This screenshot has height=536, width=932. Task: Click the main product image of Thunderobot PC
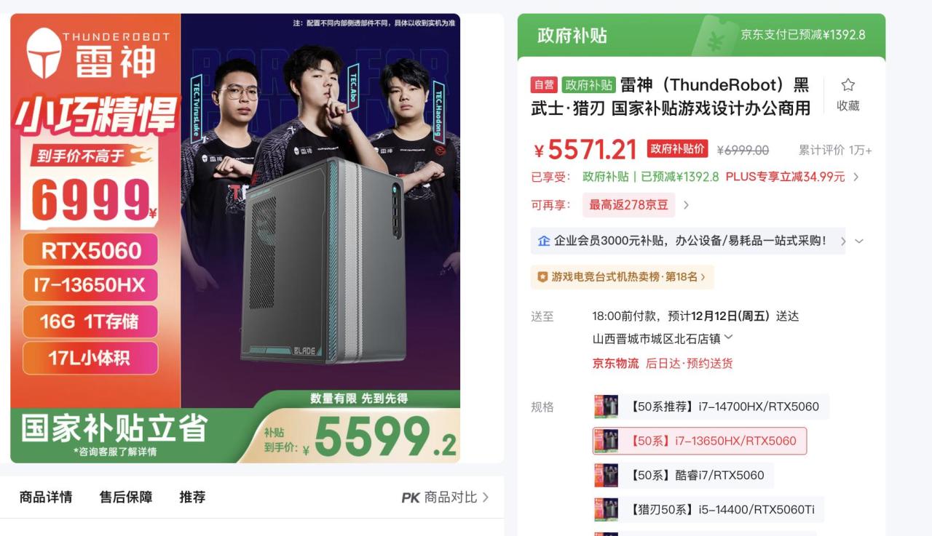point(235,238)
